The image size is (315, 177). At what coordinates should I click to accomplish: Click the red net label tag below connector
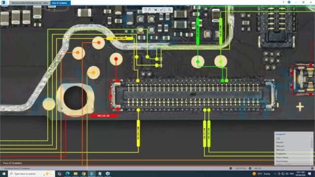coord(103,116)
